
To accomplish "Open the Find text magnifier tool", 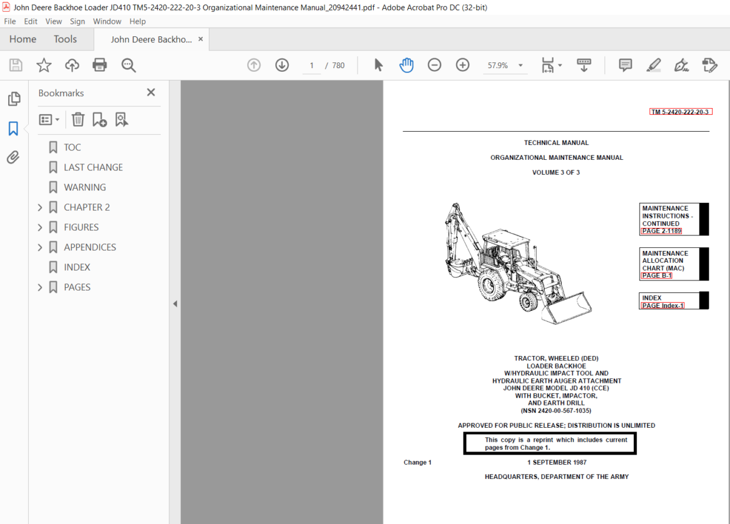I will click(x=129, y=66).
